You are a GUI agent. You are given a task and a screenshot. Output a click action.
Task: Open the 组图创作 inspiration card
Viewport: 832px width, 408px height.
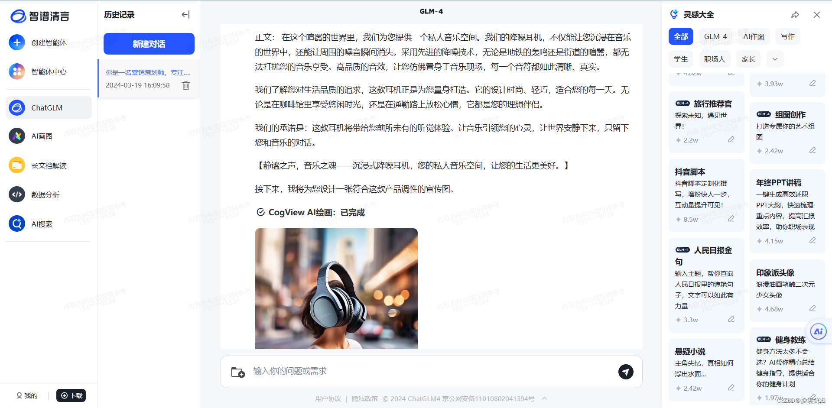[x=787, y=133]
